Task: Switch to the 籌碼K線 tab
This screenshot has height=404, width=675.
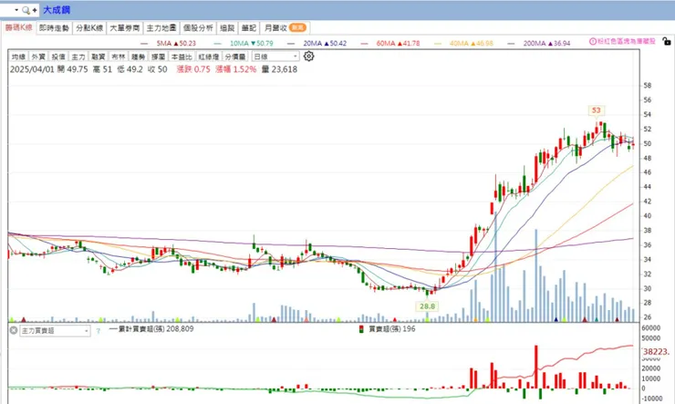Action: point(19,28)
